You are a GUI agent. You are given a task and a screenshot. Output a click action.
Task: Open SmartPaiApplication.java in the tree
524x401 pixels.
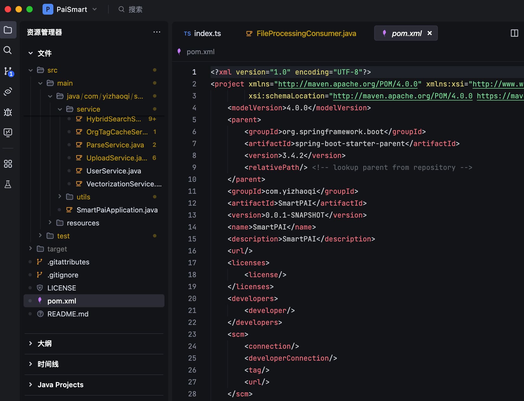[117, 210]
